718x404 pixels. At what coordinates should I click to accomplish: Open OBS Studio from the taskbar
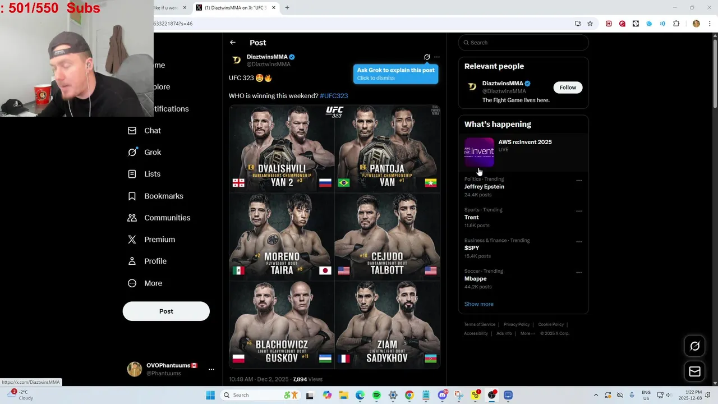pos(492,396)
